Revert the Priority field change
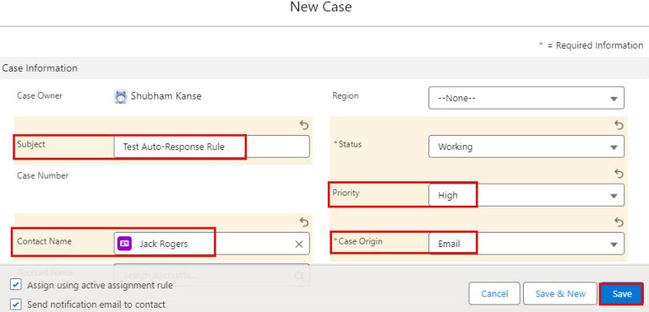 pos(619,174)
